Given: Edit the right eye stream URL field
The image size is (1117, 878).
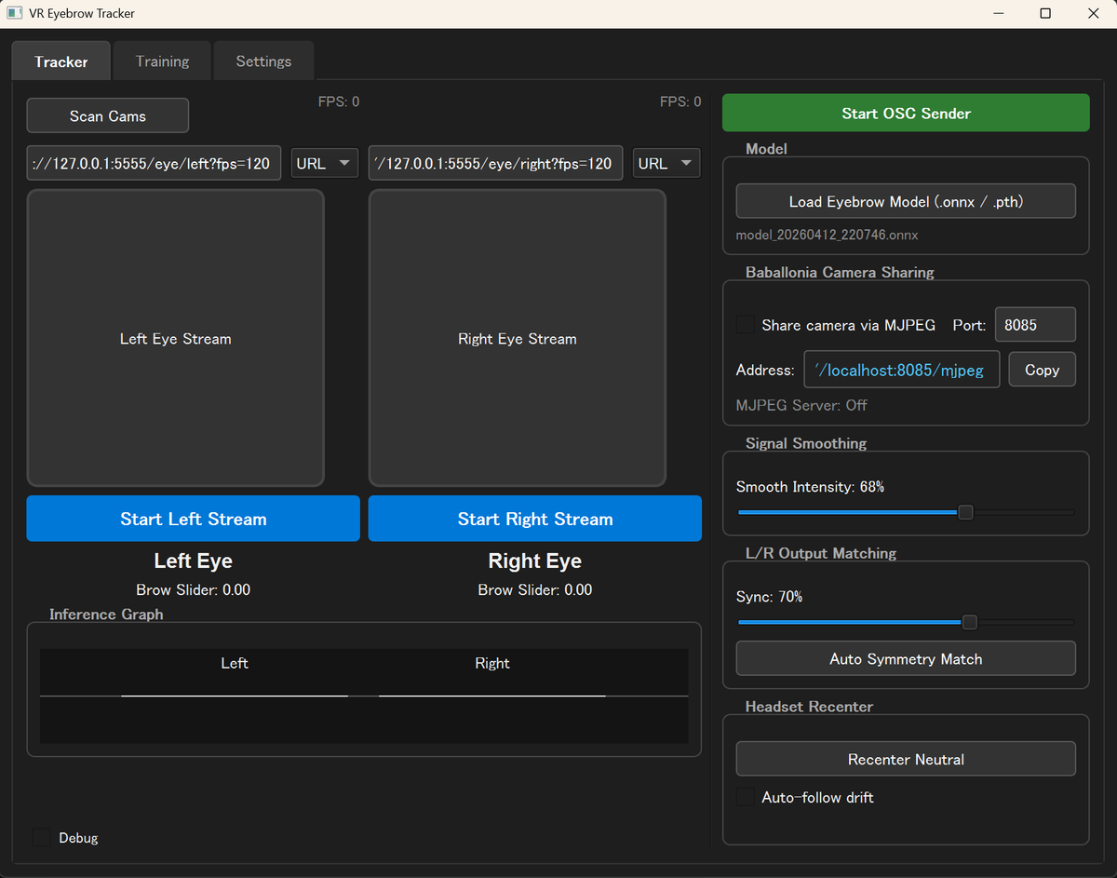Looking at the screenshot, I should [x=495, y=163].
